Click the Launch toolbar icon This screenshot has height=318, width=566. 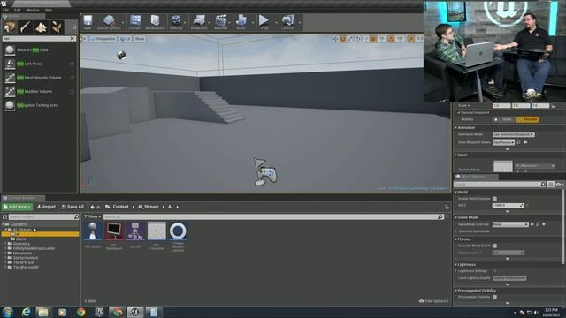tap(287, 22)
